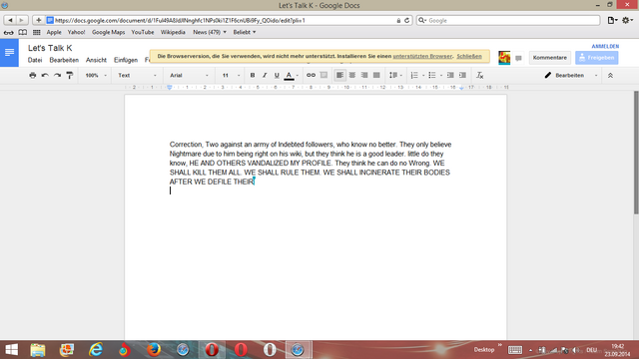639x359 pixels.
Task: Open the browser settings gear menu
Action: [628, 20]
